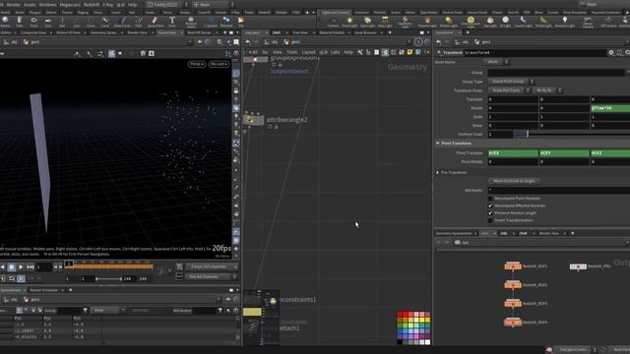Open rotation order Rx Ry Rz dropdown

(547, 90)
